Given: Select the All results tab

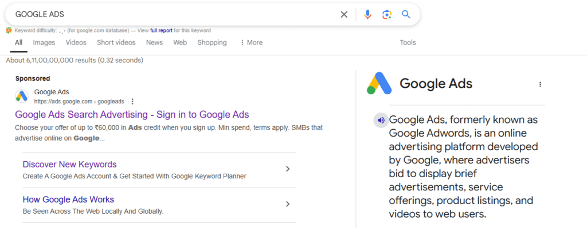Looking at the screenshot, I should click(18, 42).
